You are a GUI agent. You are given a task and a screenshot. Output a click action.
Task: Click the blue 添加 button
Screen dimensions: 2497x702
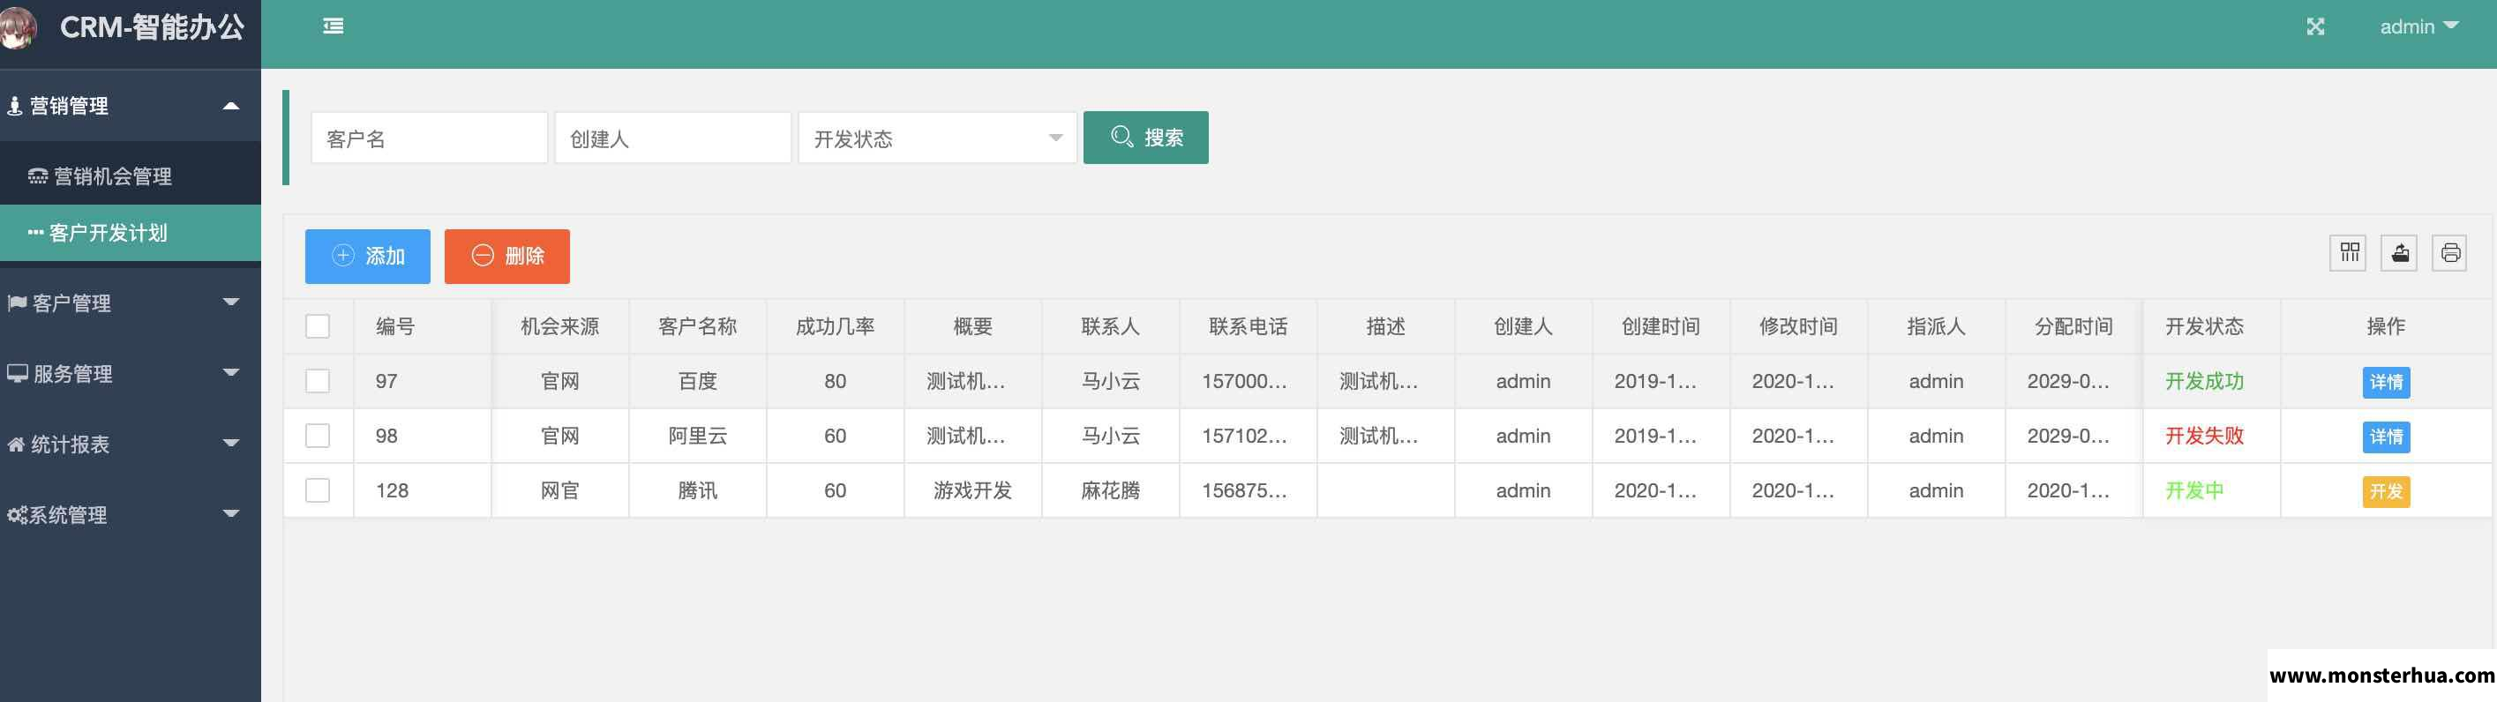click(x=367, y=257)
